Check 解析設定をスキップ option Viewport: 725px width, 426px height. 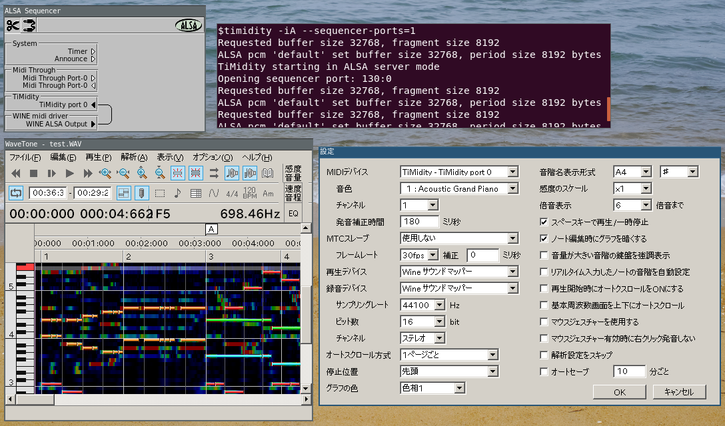[544, 355]
